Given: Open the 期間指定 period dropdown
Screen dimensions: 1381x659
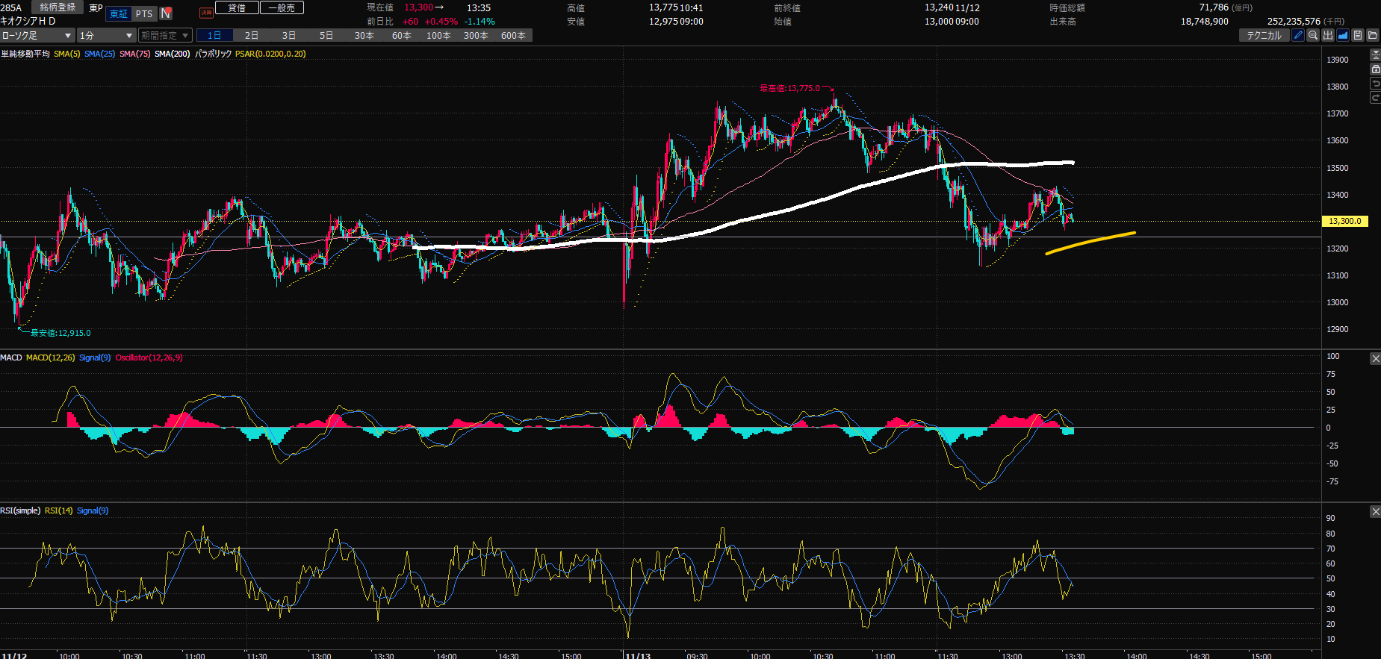Looking at the screenshot, I should click(x=164, y=35).
